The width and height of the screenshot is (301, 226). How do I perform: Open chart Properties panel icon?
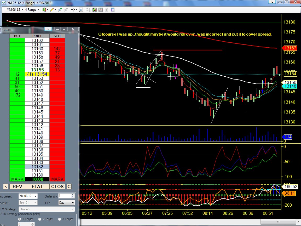[x=113, y=10]
